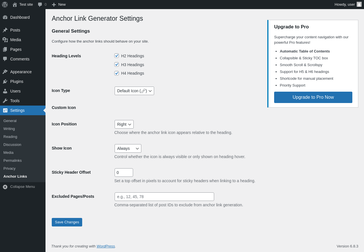
Task: Click the Comments bubble icon in sidebar
Action: pos(5,59)
